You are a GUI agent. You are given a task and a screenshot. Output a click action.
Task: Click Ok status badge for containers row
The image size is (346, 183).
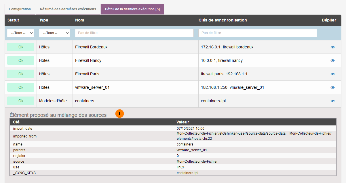[21, 101]
